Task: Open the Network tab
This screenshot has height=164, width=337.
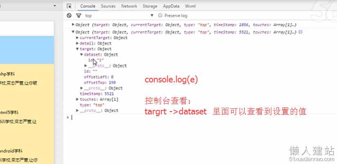Action: click(x=129, y=6)
